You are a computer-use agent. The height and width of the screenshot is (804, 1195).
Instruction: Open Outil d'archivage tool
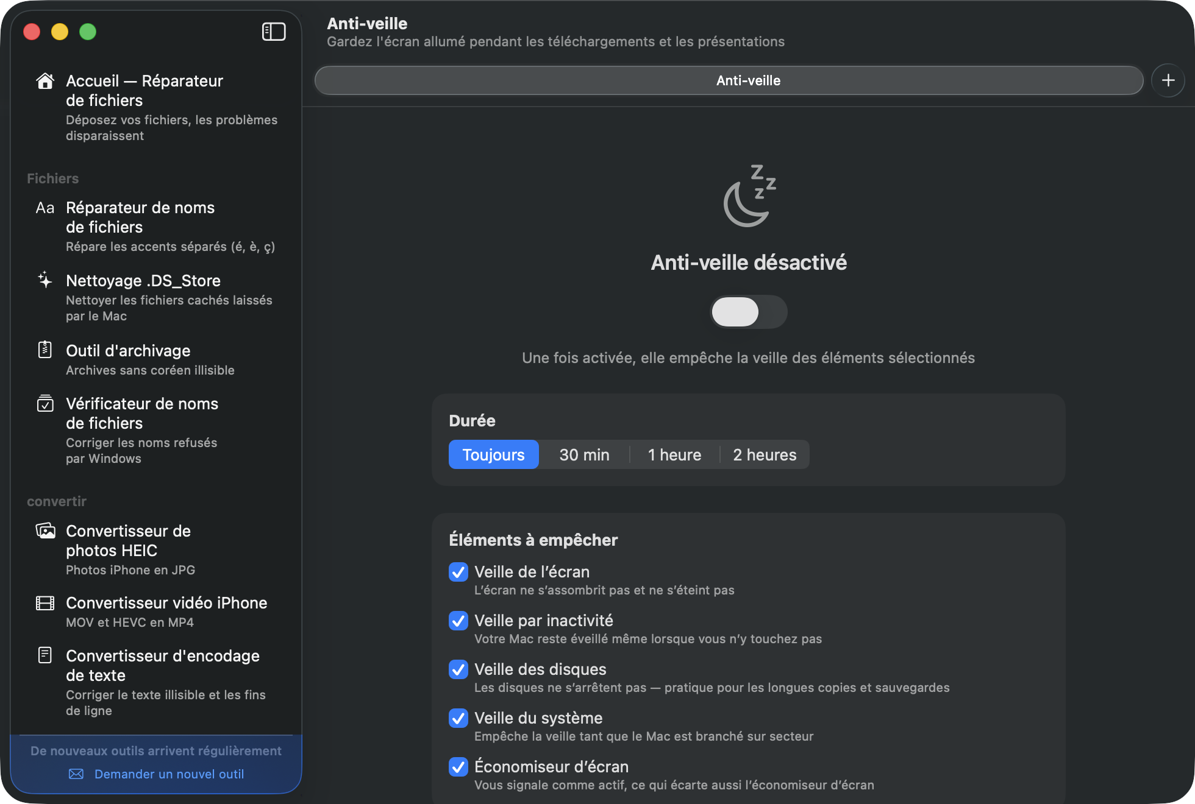tap(156, 359)
